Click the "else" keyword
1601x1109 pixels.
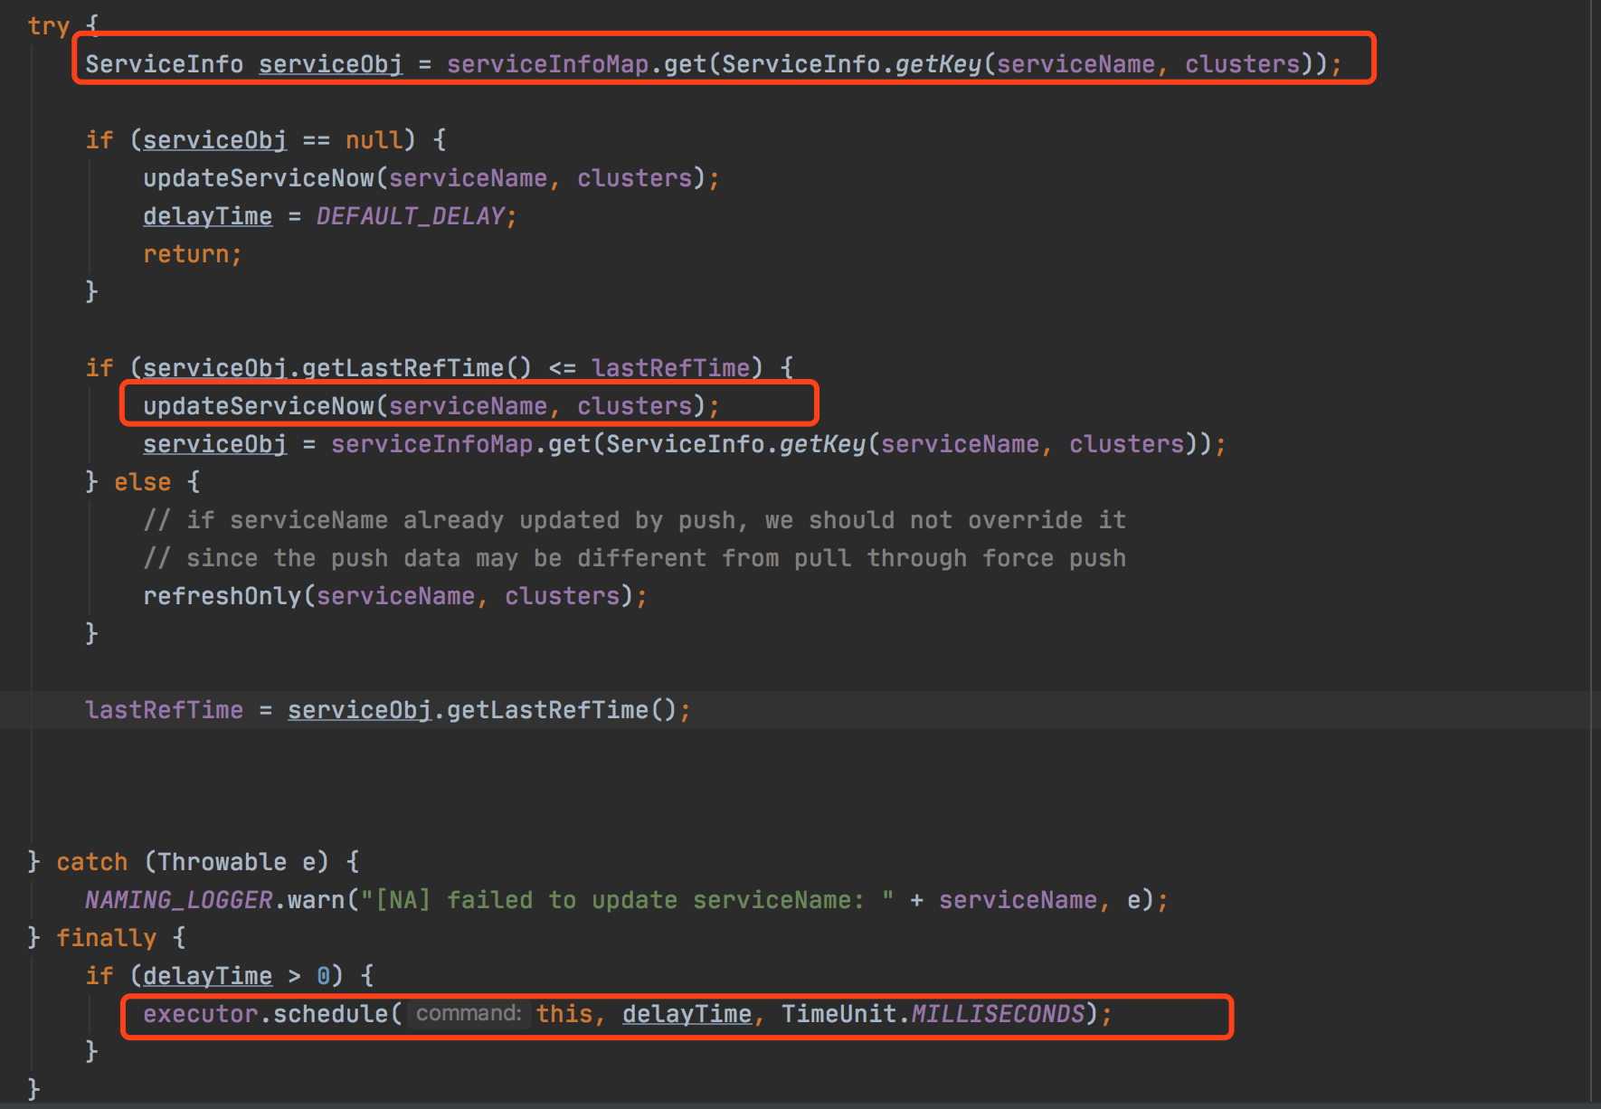coord(142,482)
